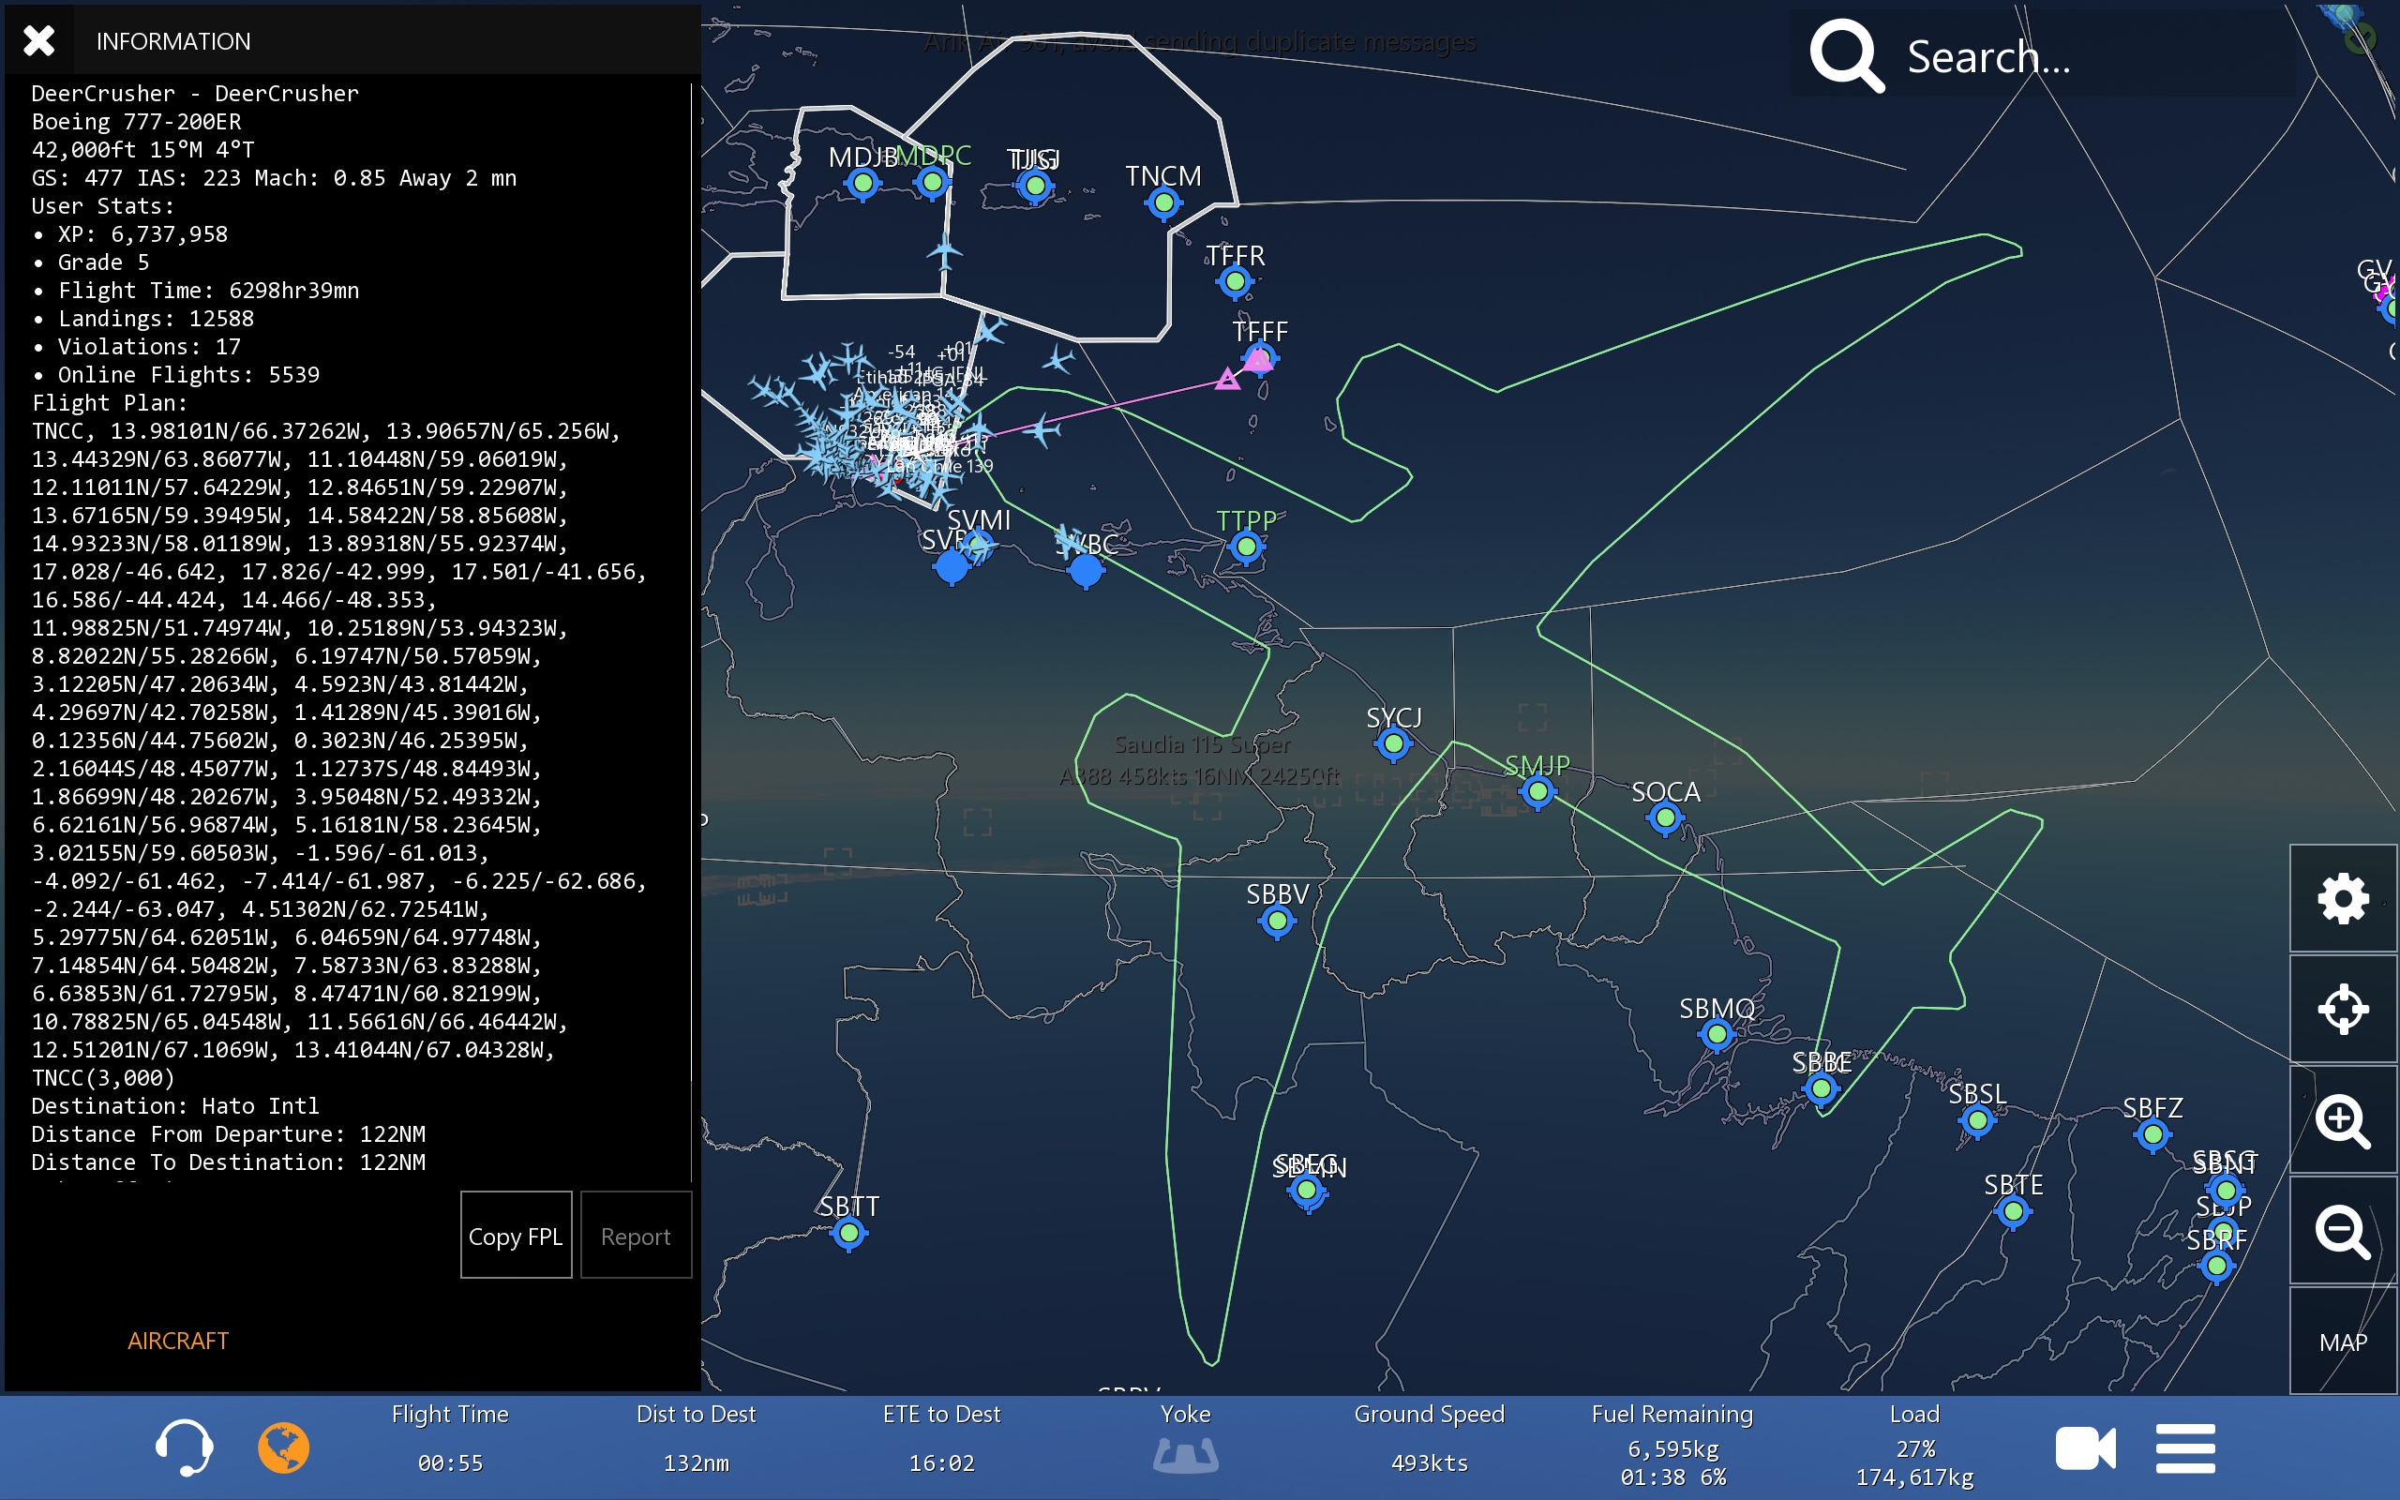Open map settings gear

[x=2343, y=899]
